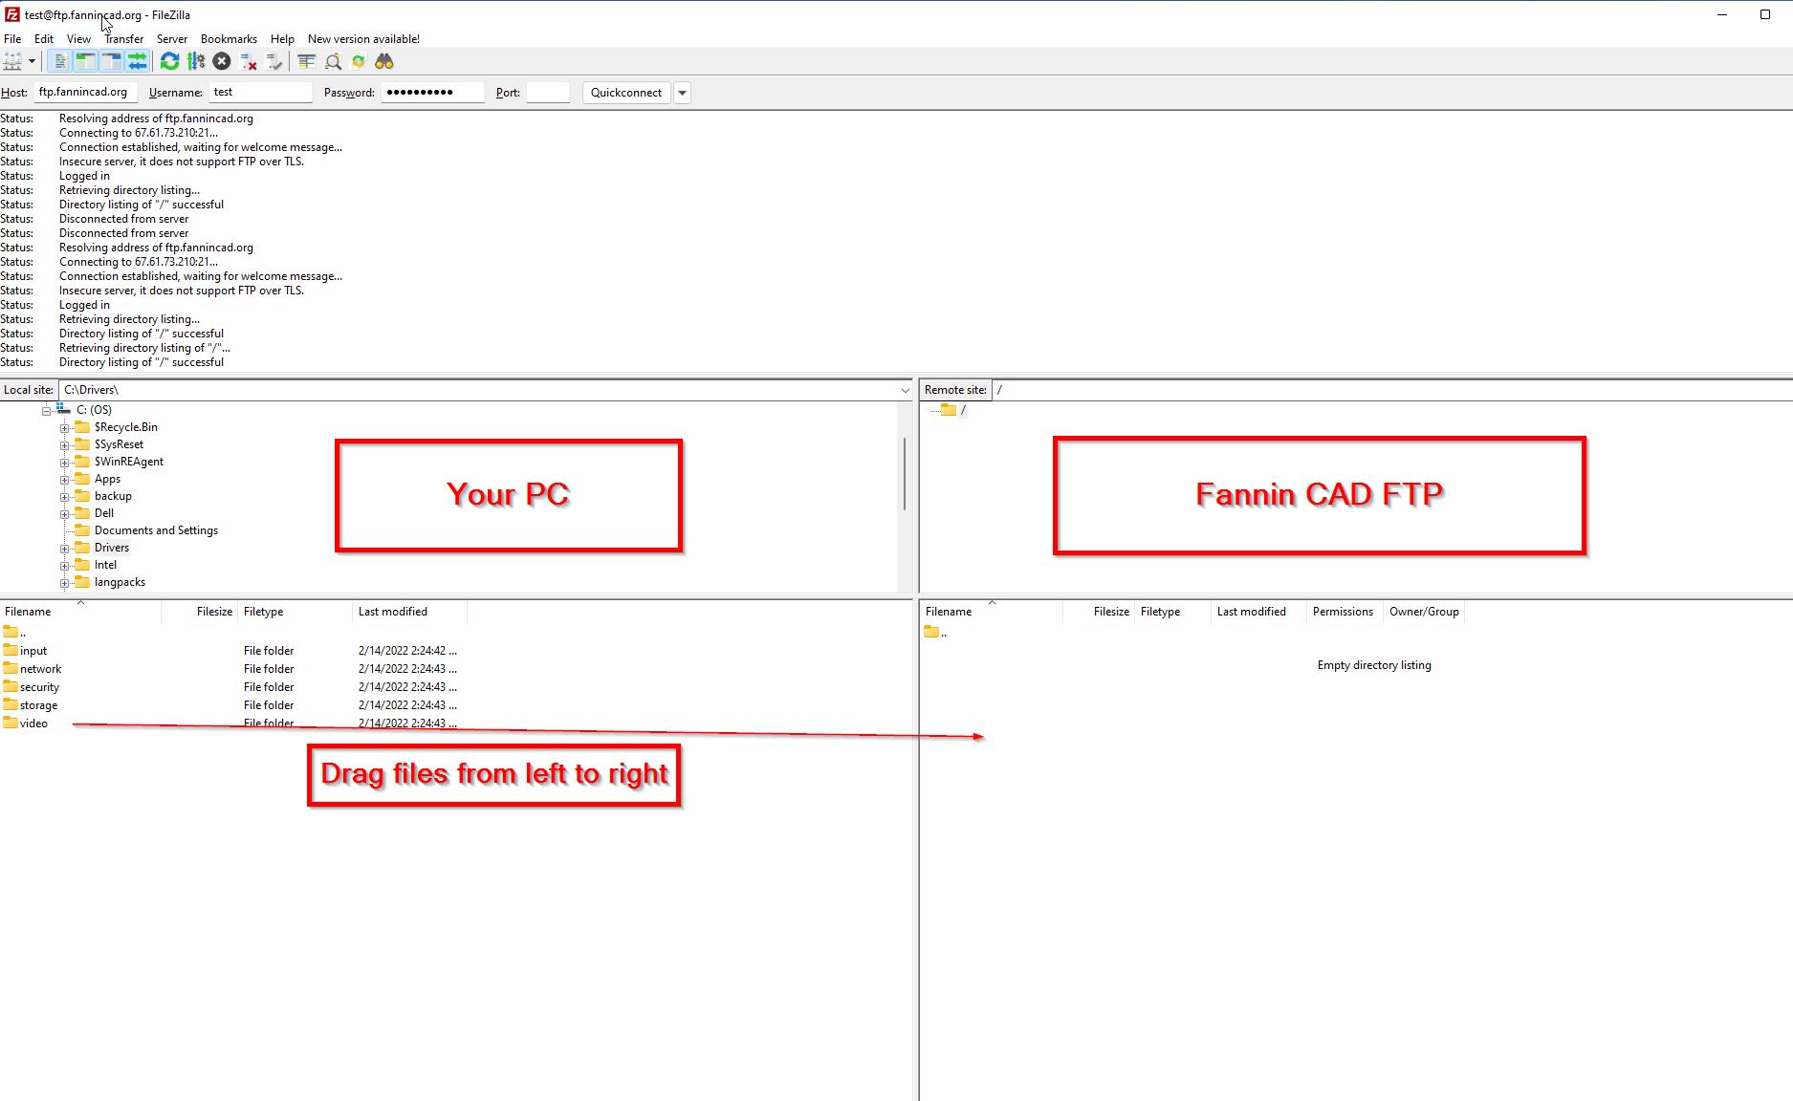Toggle directory comparison icon
The height and width of the screenshot is (1101, 1793).
[x=333, y=61]
